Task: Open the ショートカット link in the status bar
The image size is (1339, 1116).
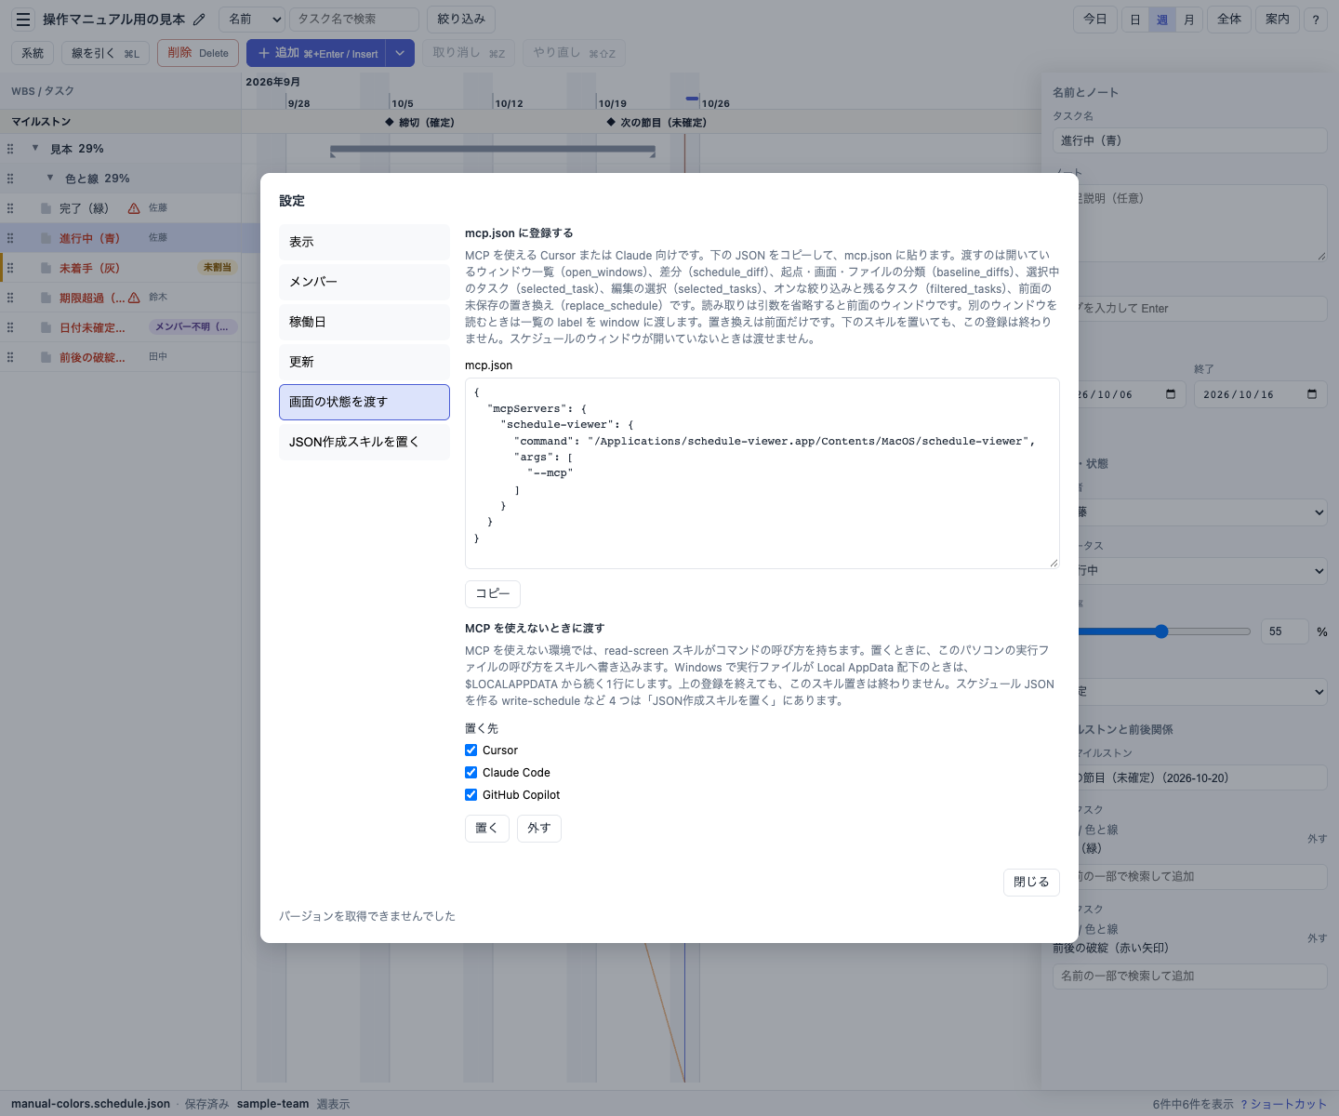Action: tap(1283, 1104)
